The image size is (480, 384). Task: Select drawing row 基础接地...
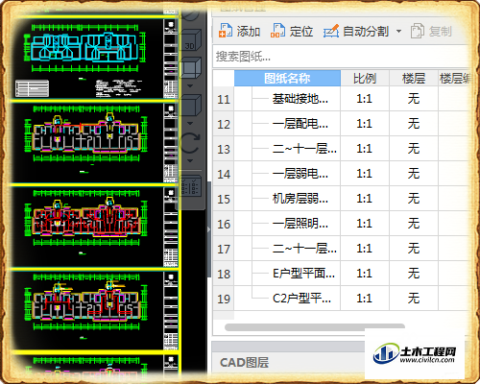pyautogui.click(x=300, y=99)
